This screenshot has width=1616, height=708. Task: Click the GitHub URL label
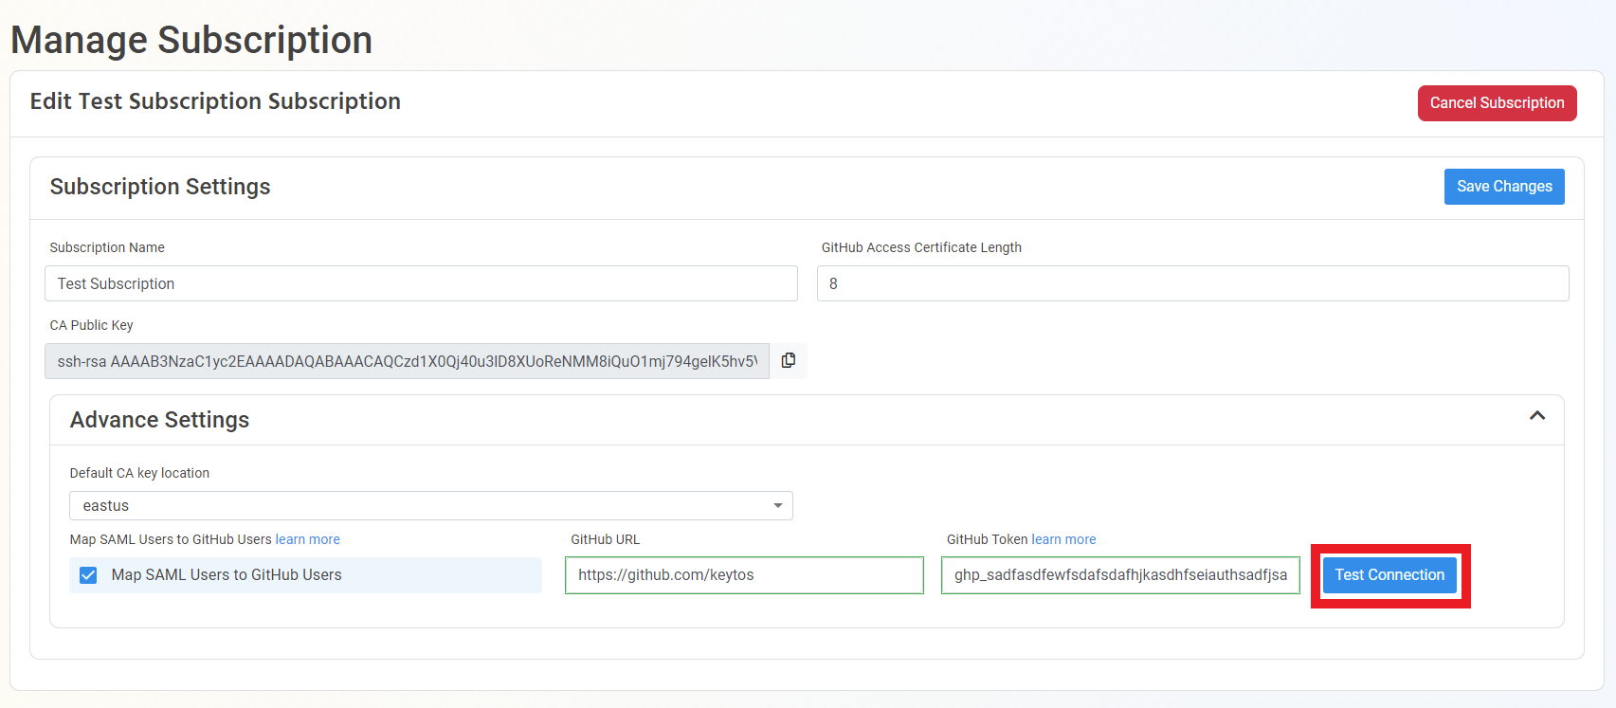pos(605,539)
